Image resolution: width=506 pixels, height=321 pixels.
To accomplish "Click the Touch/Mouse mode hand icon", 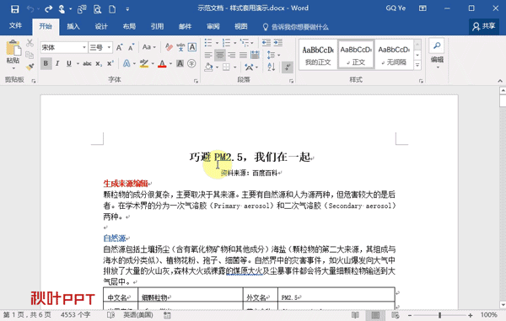I will [x=62, y=8].
